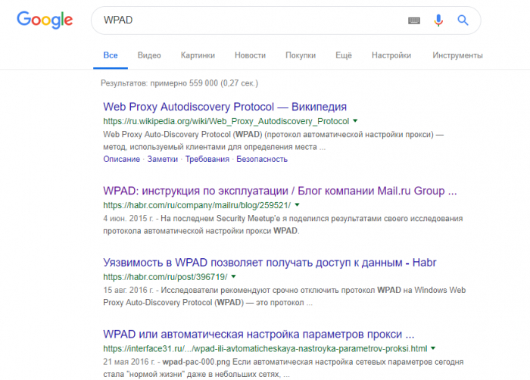
Task: Open the on-screen keyboard icon
Action: pos(414,20)
